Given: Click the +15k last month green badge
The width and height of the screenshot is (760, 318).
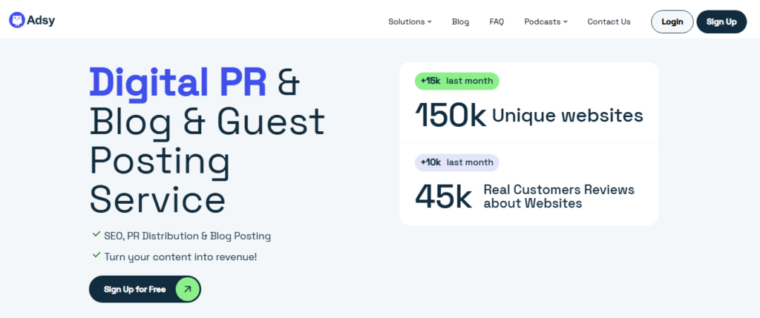Looking at the screenshot, I should point(456,81).
